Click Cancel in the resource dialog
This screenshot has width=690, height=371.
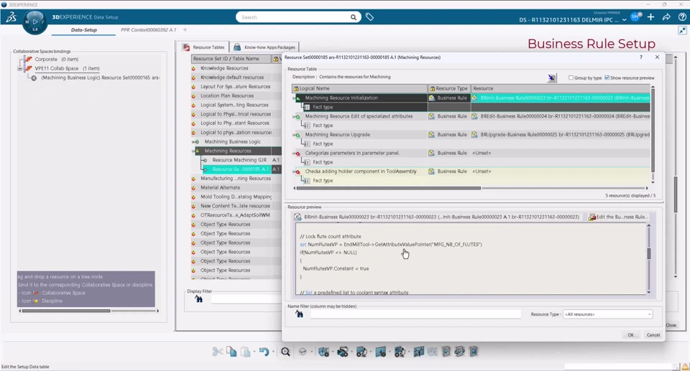(x=653, y=335)
